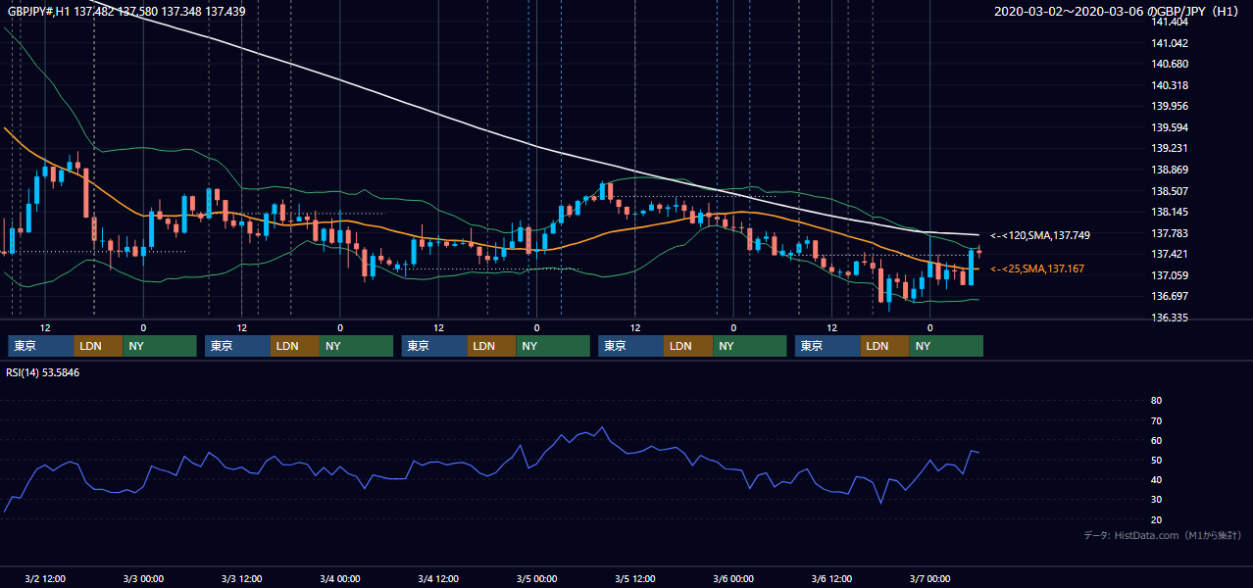Select the 3/4 12:00 time axis label
This screenshot has width=1253, height=588.
pyautogui.click(x=438, y=579)
